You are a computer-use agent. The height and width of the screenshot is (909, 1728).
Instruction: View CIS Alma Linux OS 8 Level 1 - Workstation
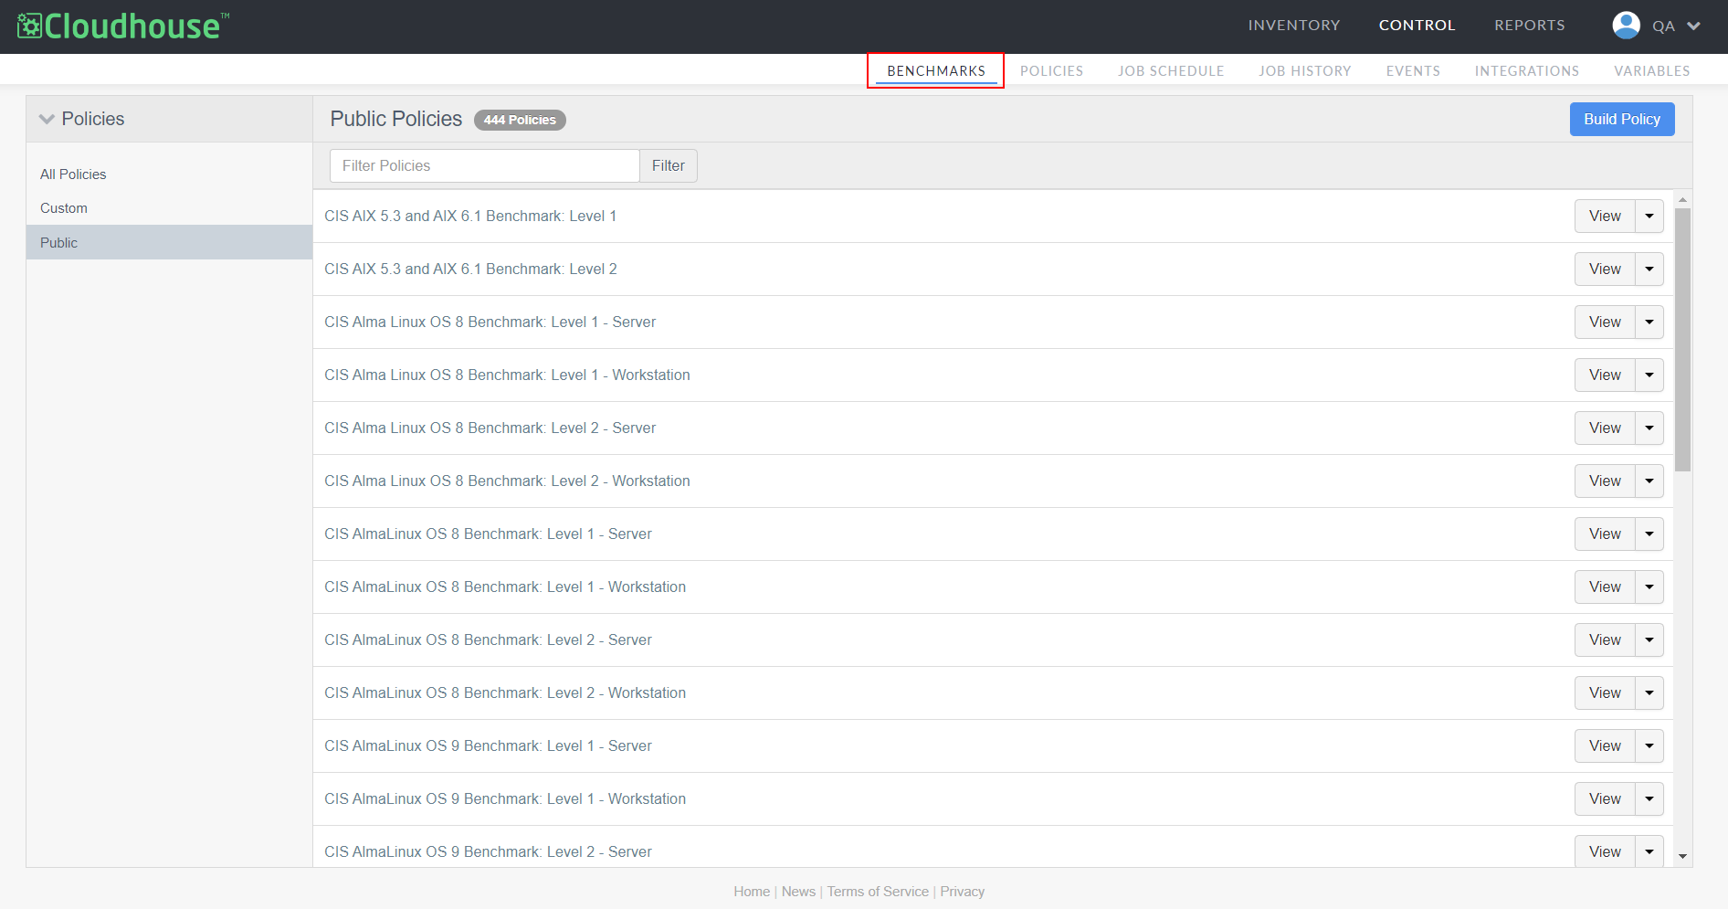click(1605, 375)
